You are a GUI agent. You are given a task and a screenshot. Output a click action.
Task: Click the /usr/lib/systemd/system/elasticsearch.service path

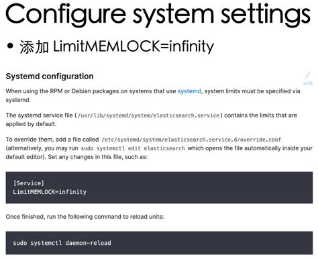pos(148,115)
